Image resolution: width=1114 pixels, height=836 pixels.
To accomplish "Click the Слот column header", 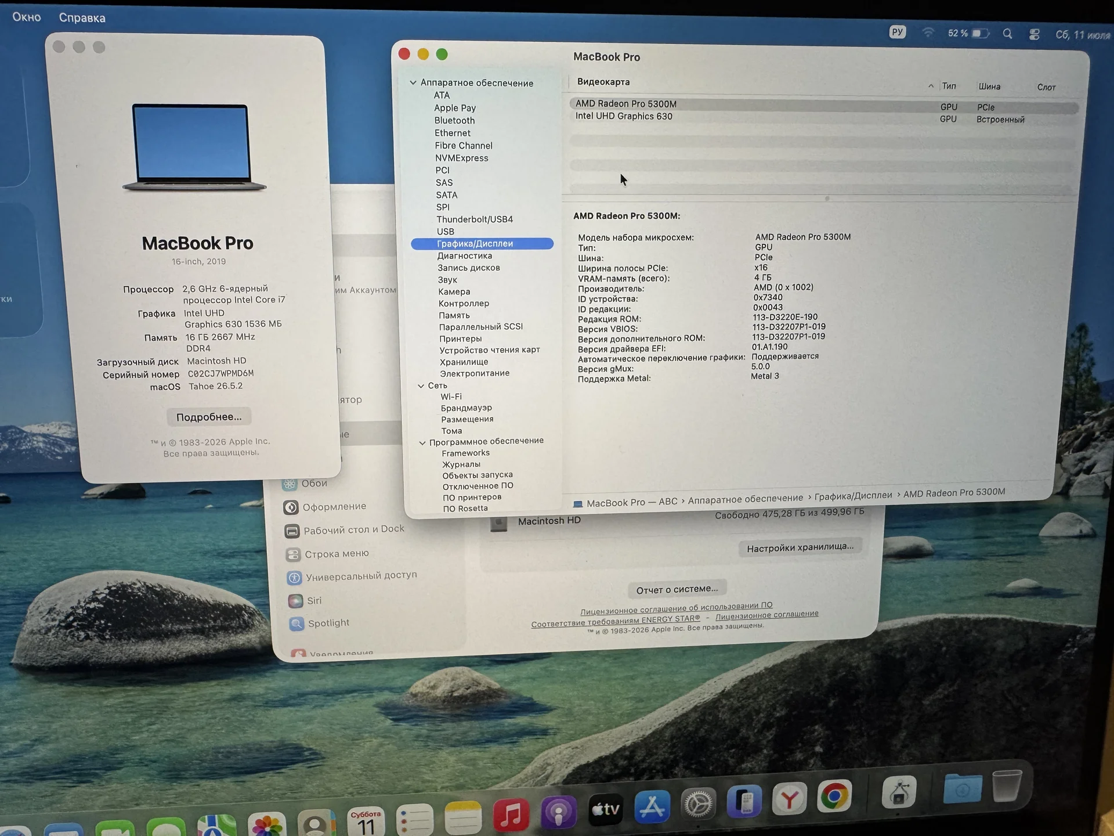I will 1046,87.
